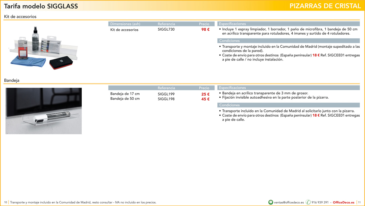Select the SIGGL730 reference code

[x=166, y=29]
